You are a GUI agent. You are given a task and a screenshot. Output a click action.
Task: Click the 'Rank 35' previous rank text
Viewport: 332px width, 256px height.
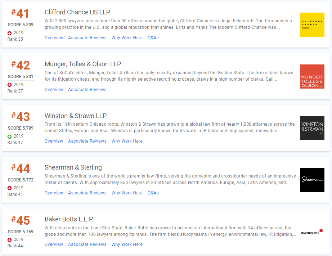click(x=15, y=39)
